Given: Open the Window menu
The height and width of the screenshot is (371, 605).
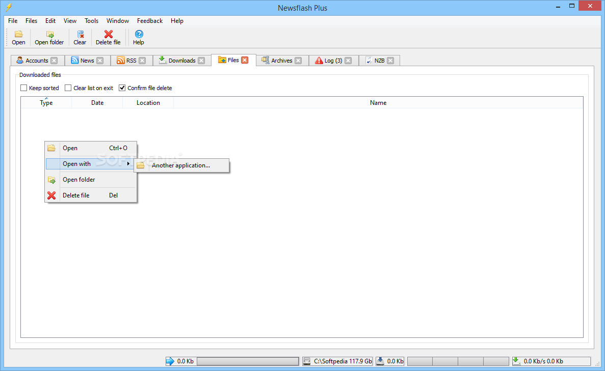Looking at the screenshot, I should 118,21.
